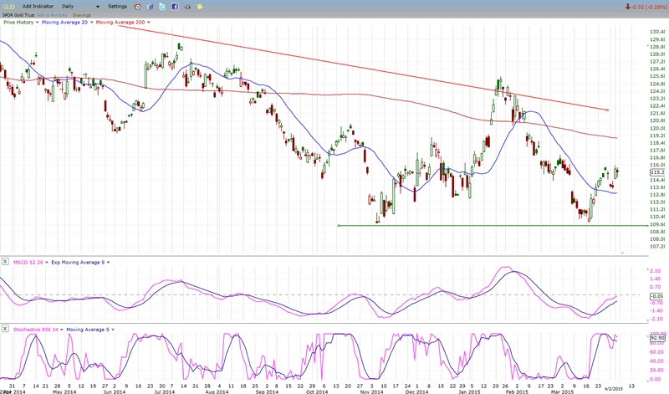This screenshot has height=394, width=669.
Task: Click the GLD ticker symbol field
Action: tap(8, 6)
